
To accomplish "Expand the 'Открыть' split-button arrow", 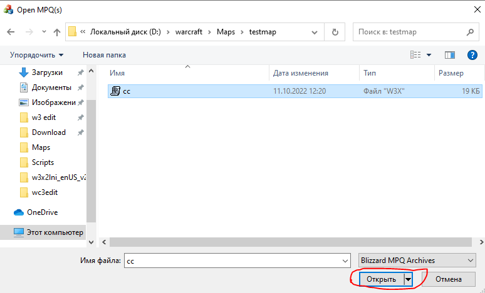I will pos(409,279).
